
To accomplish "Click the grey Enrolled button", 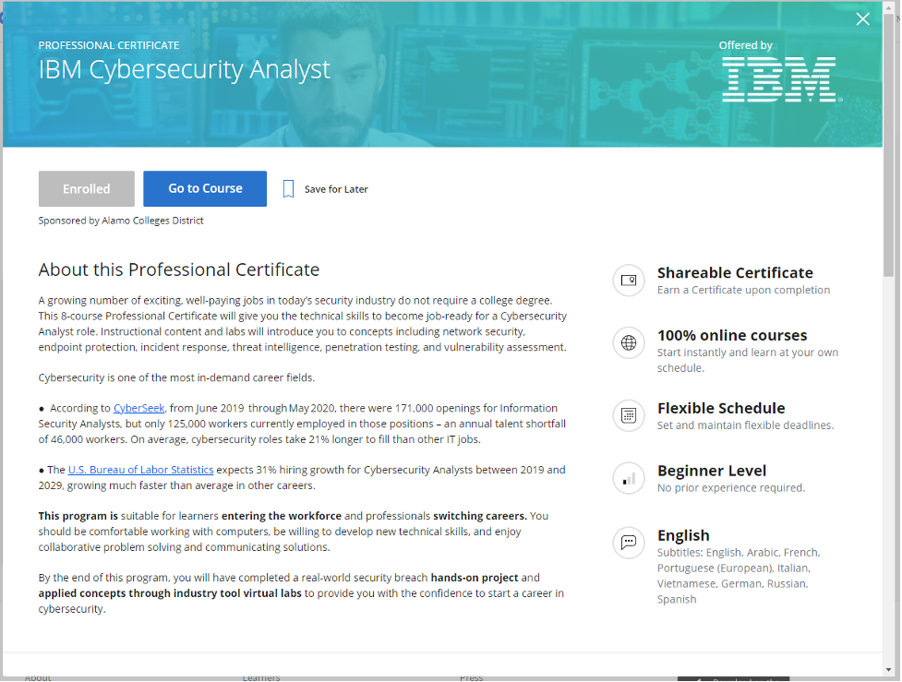I will click(87, 189).
